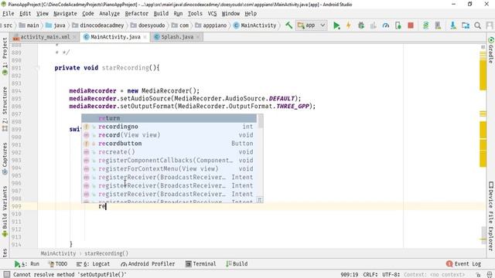Image resolution: width=495 pixels, height=278 pixels.
Task: Open the Gradle tool window
Action: tap(491, 49)
